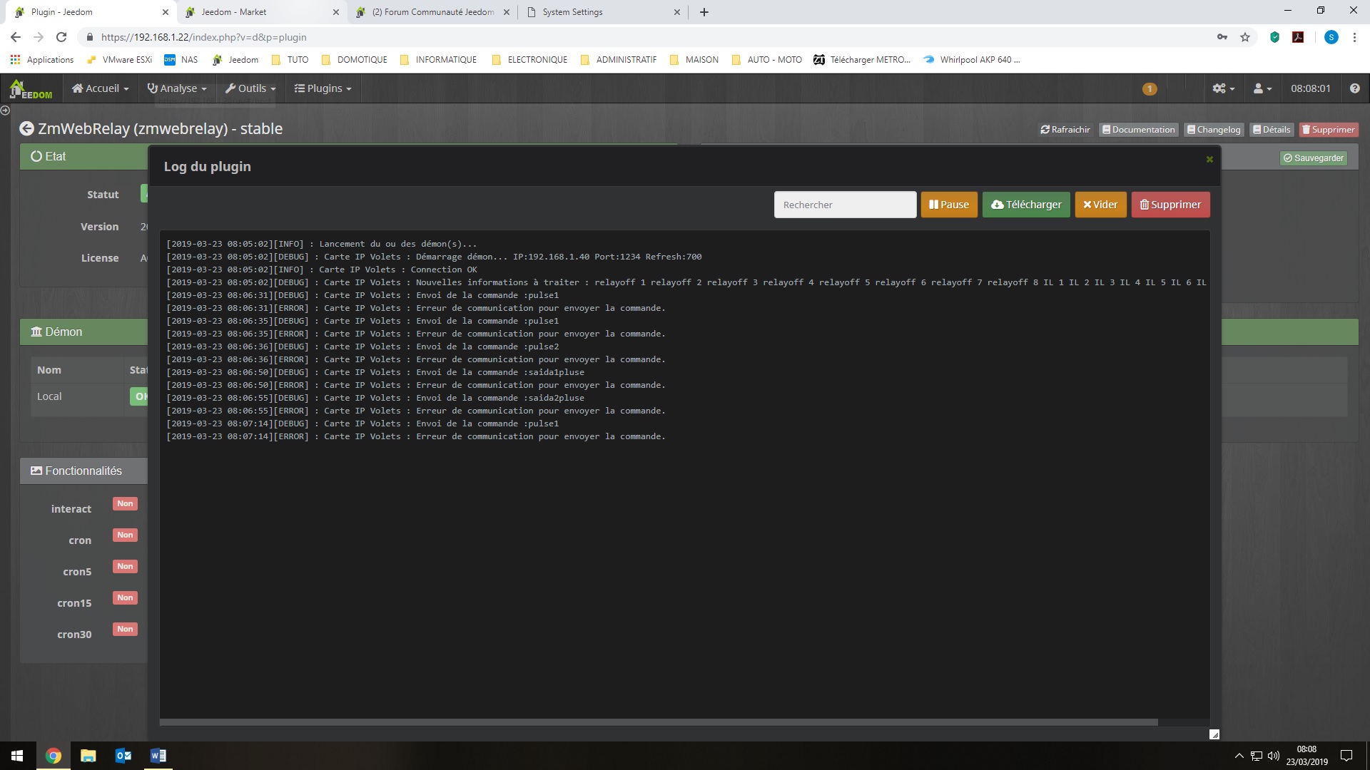Viewport: 1370px width, 770px height.
Task: Open Outlook from taskbar
Action: (x=123, y=756)
